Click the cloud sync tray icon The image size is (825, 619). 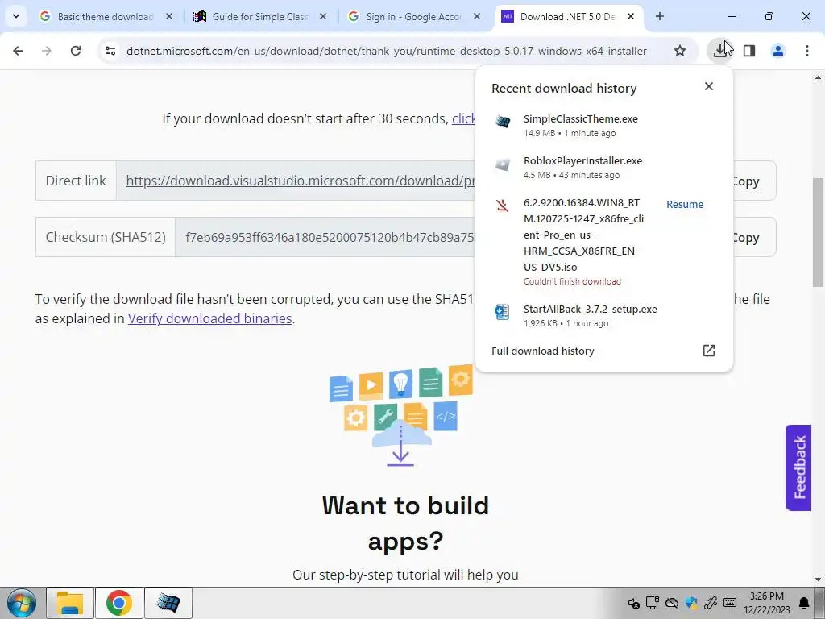click(x=672, y=603)
